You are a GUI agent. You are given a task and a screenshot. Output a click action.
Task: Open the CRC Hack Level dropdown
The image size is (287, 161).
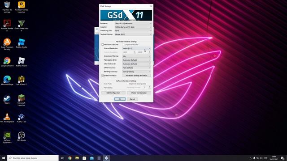coord(136,64)
